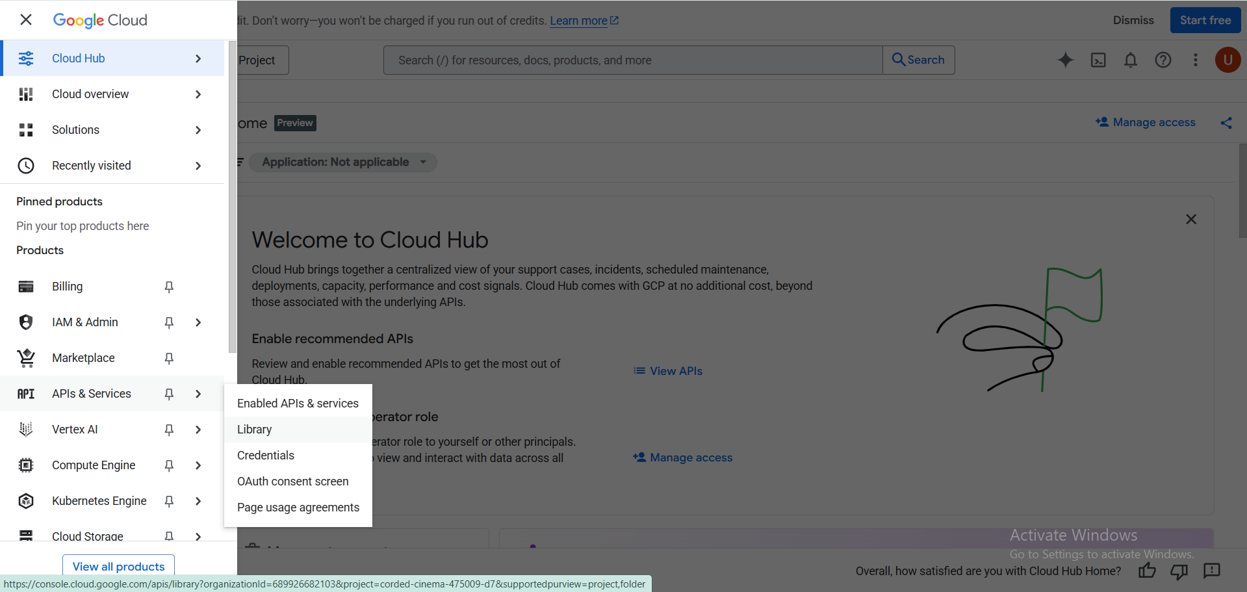
Task: Select Library from APIs submenu
Action: coord(255,430)
